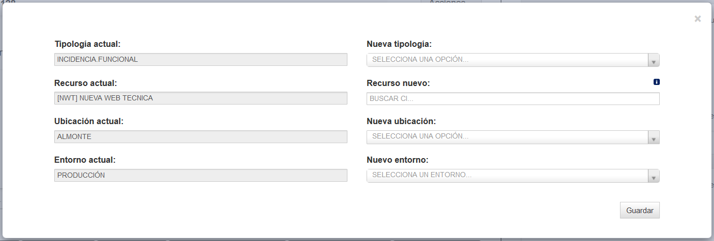The width and height of the screenshot is (714, 241).
Task: Click the 'Tipología actual:' label
Action: (87, 44)
